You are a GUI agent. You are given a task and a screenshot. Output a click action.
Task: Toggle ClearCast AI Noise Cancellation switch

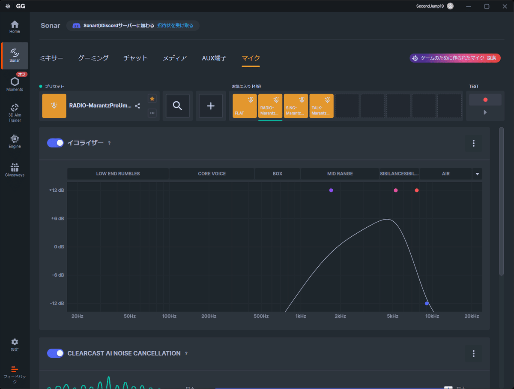pos(55,353)
